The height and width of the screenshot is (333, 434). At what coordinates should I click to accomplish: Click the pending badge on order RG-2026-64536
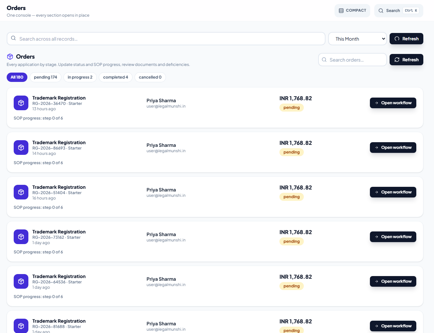click(x=291, y=286)
